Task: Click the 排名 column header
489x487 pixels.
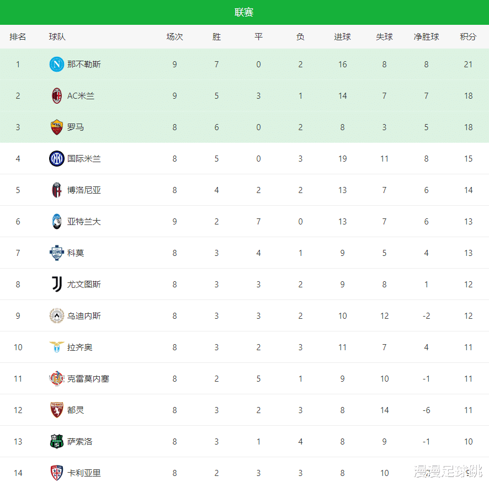Action: [x=18, y=37]
